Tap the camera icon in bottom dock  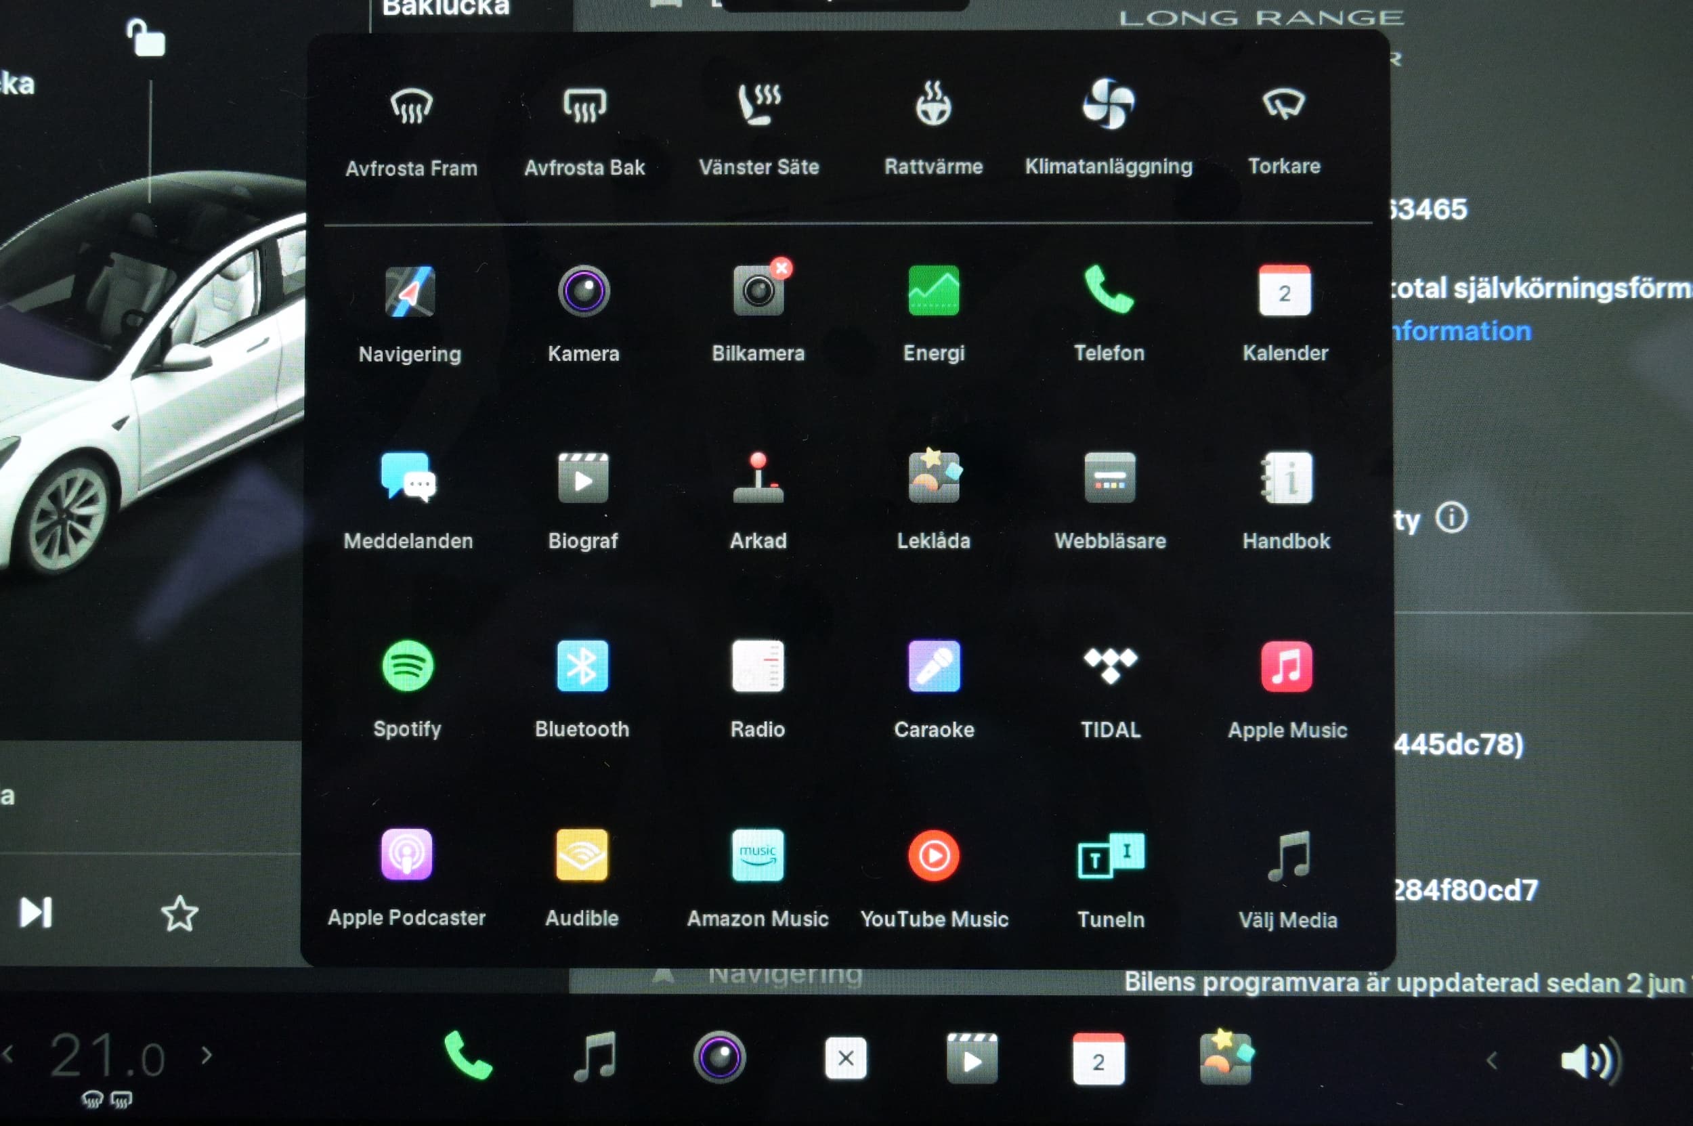(x=719, y=1057)
